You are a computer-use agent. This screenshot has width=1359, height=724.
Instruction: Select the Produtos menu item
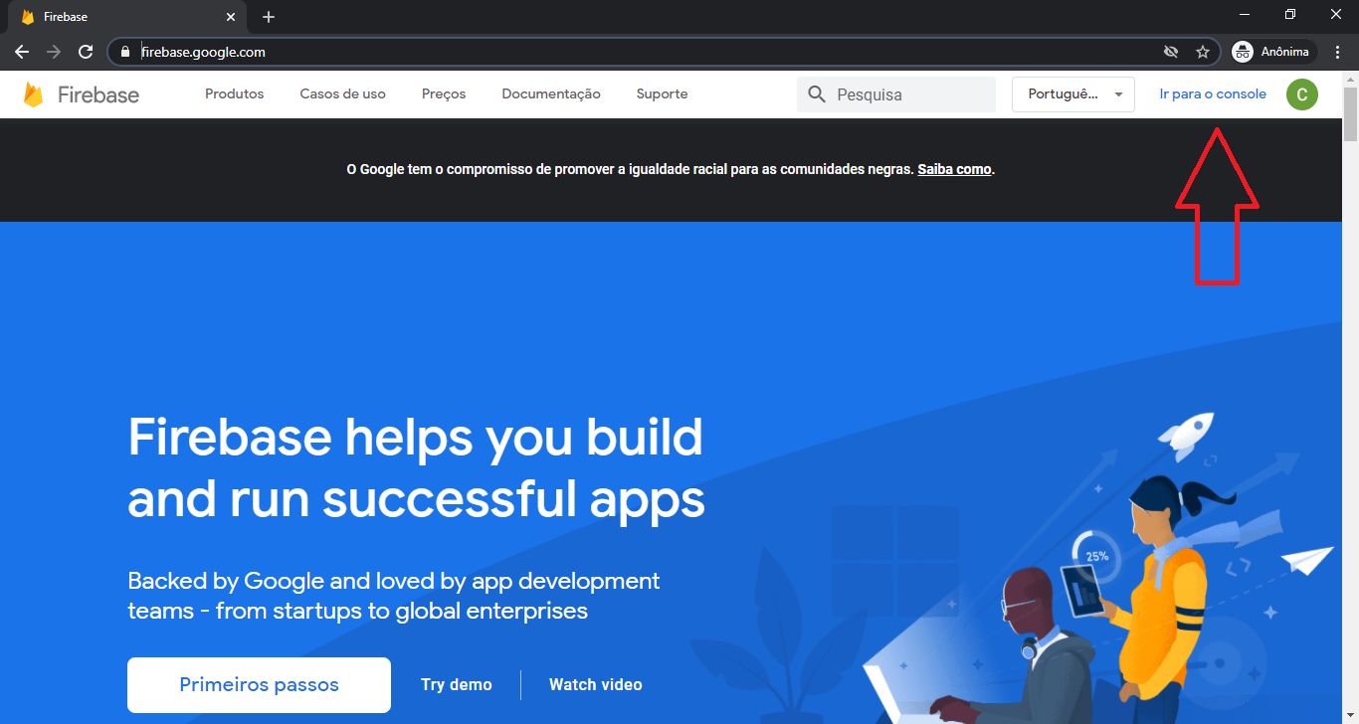(x=234, y=93)
